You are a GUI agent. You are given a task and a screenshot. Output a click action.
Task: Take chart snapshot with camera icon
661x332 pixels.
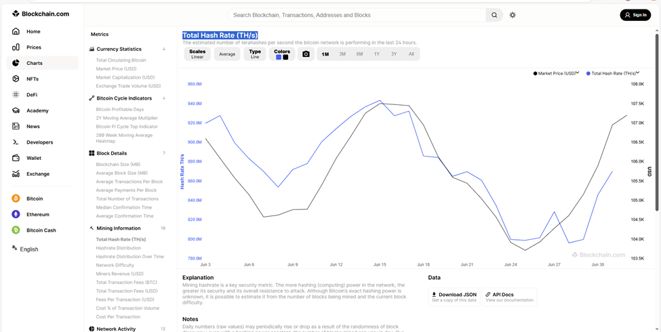[306, 54]
